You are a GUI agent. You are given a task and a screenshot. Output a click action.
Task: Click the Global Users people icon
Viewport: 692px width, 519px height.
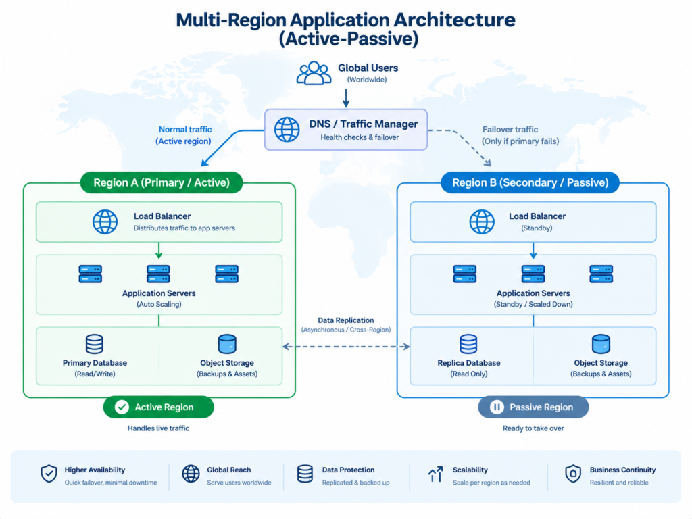point(314,73)
